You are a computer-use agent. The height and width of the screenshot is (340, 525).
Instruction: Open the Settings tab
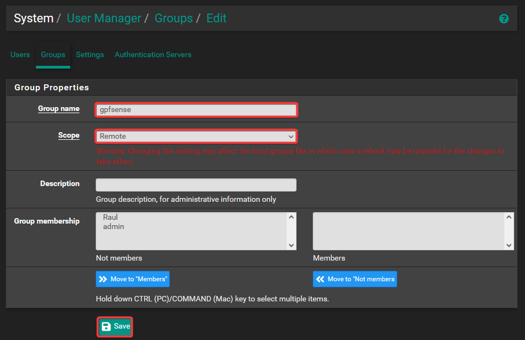90,54
